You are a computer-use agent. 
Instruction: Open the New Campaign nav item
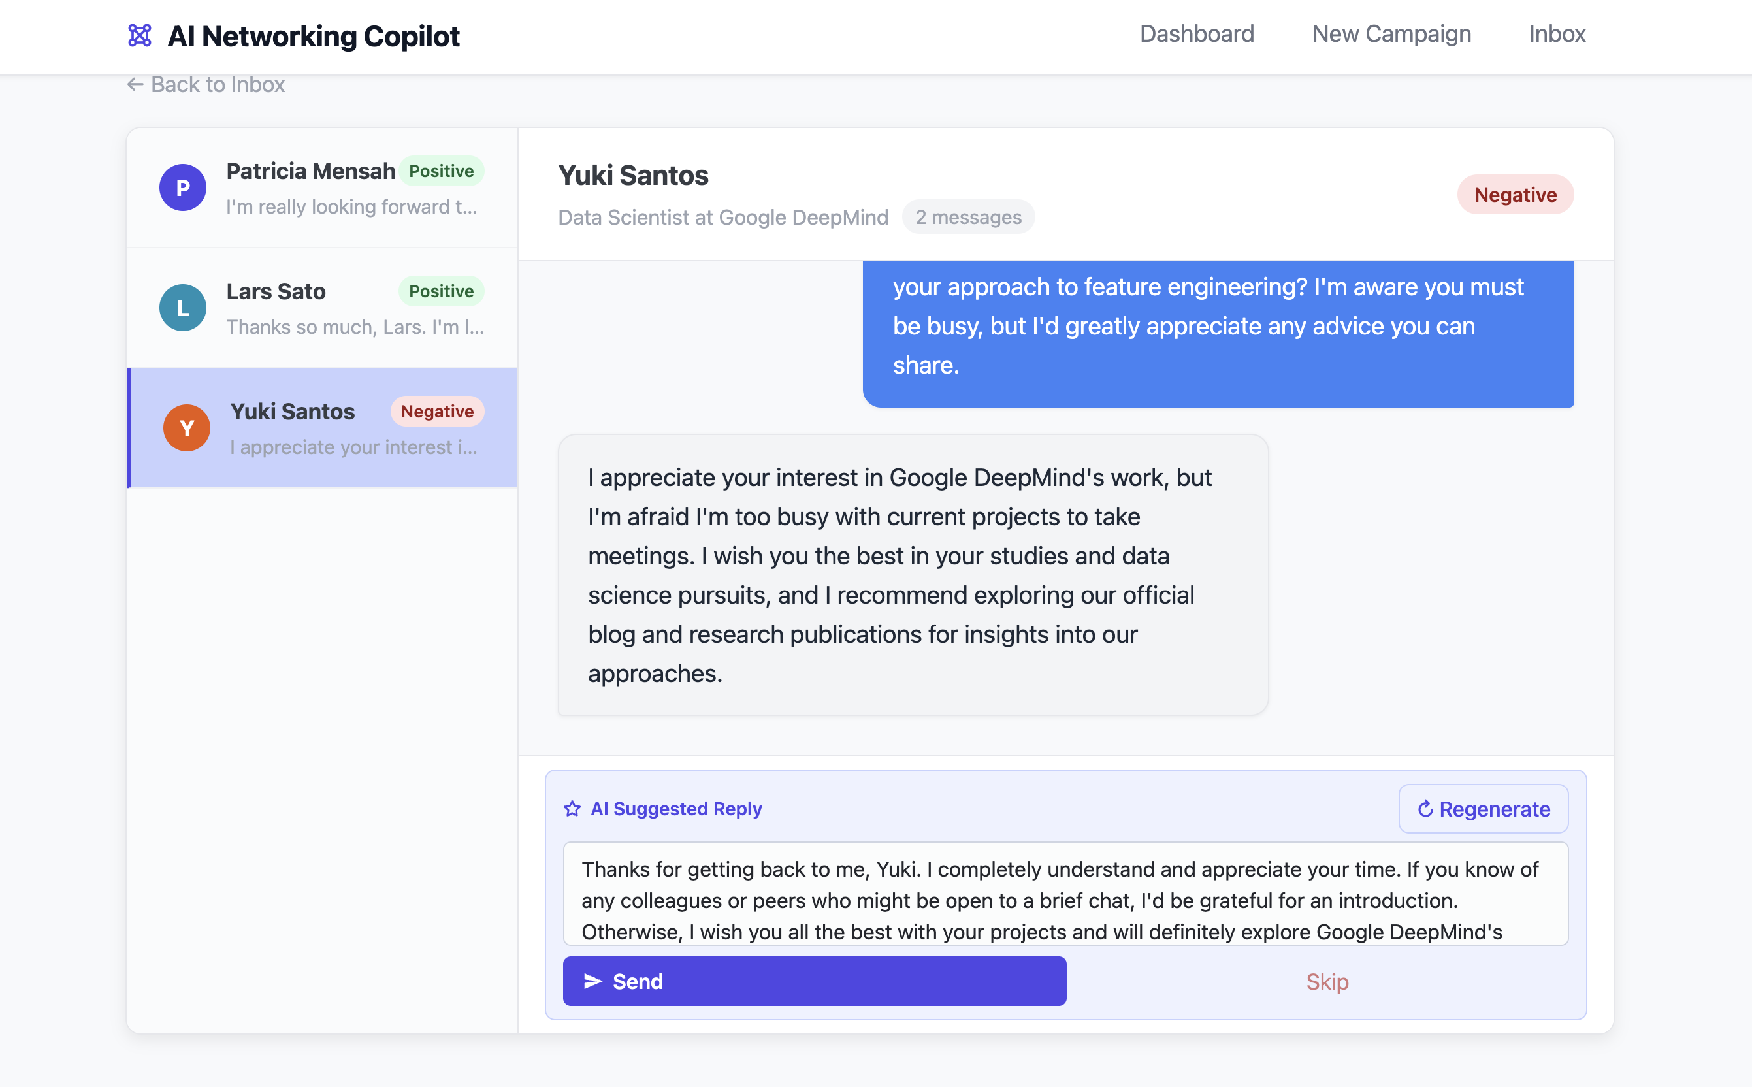pos(1391,34)
